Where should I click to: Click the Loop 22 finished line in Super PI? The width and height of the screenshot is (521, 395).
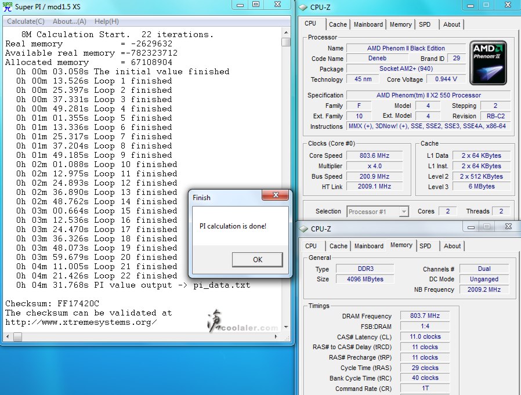[97, 276]
